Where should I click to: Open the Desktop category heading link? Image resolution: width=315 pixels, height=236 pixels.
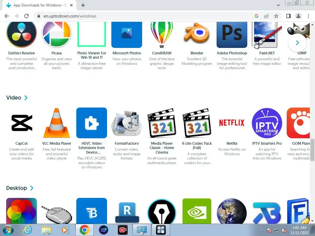coord(17,188)
